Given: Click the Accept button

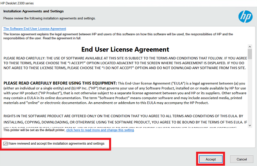Looking at the screenshot, I should coord(211,159).
